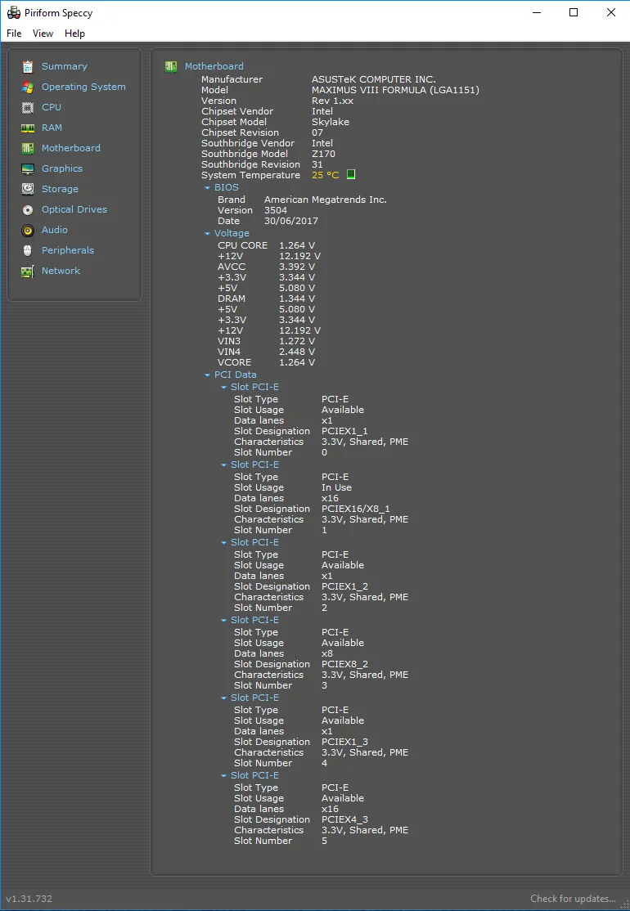Click the CPU chip icon in sidebar

27,107
